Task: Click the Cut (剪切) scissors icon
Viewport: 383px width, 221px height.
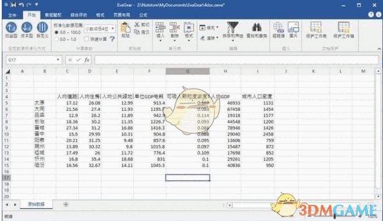Action: point(137,24)
